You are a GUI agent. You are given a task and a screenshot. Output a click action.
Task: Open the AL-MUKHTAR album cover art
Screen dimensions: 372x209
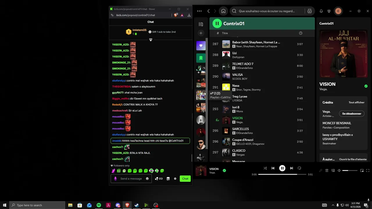click(344, 54)
